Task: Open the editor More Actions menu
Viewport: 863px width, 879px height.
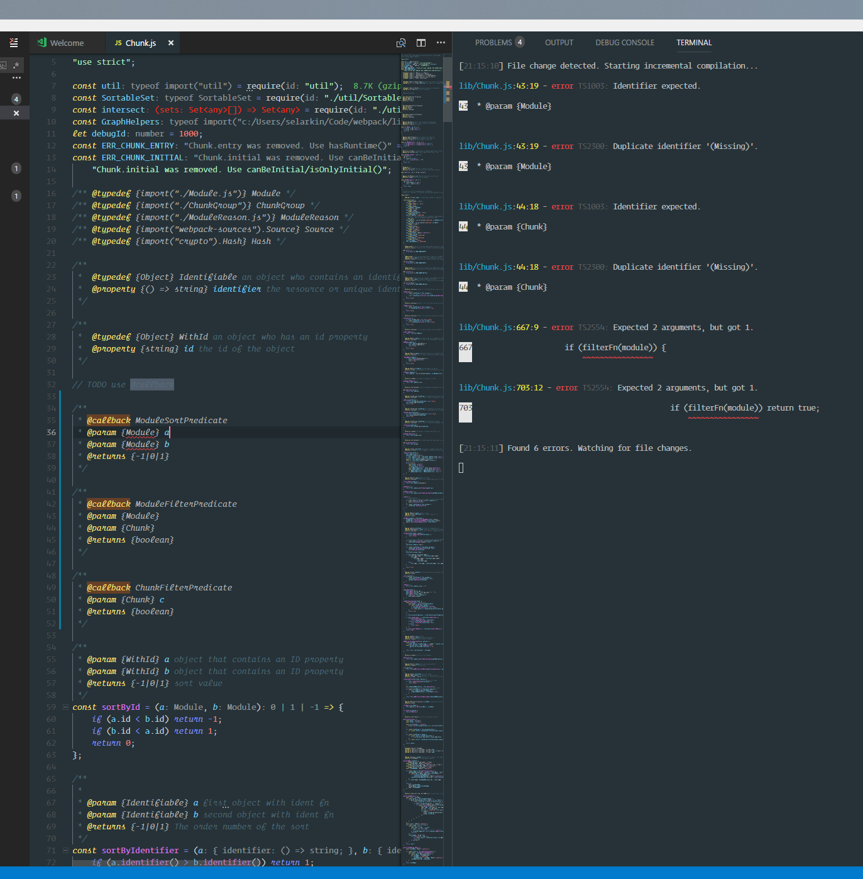Action: (441, 43)
